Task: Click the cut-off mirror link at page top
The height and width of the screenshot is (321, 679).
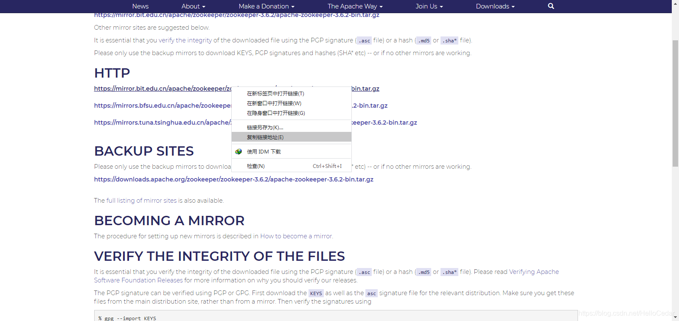Action: (237, 15)
